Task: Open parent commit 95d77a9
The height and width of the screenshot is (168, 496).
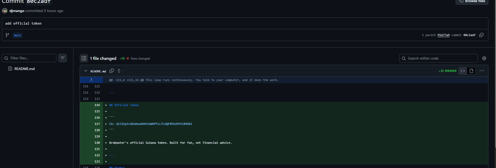Action: point(444,35)
